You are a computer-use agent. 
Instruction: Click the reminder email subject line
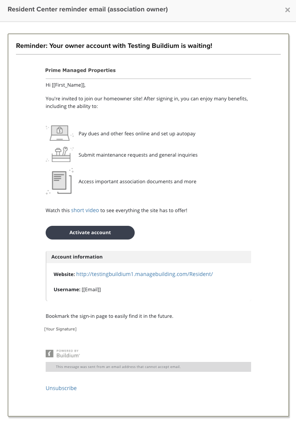(114, 46)
